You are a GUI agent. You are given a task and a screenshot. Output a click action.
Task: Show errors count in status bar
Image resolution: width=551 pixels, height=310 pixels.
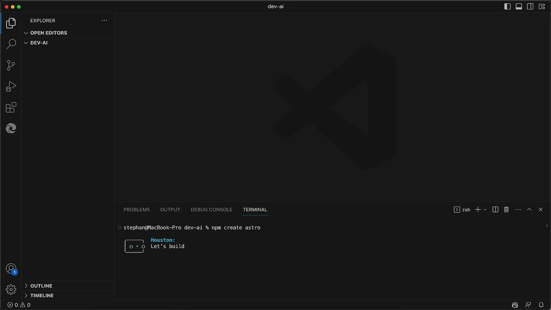(13, 305)
